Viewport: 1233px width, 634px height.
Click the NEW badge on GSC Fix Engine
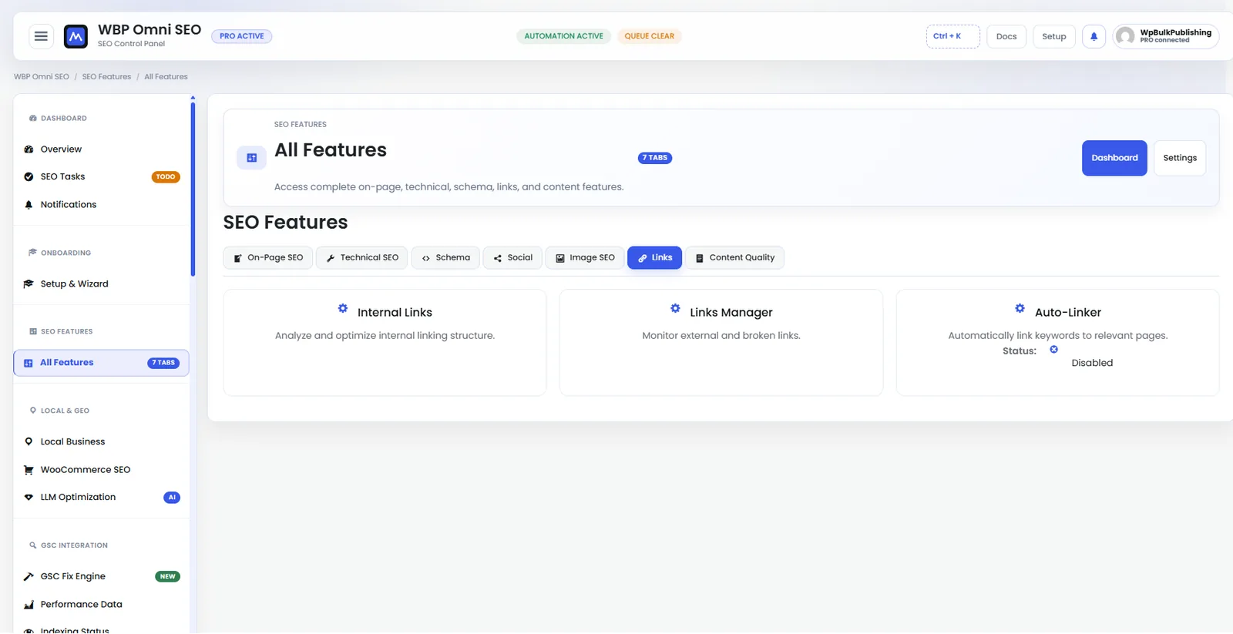click(167, 577)
